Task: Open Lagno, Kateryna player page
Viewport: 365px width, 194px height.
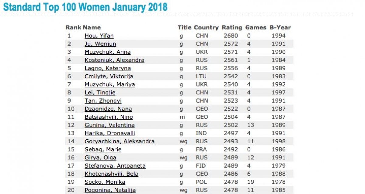Action: [108, 68]
